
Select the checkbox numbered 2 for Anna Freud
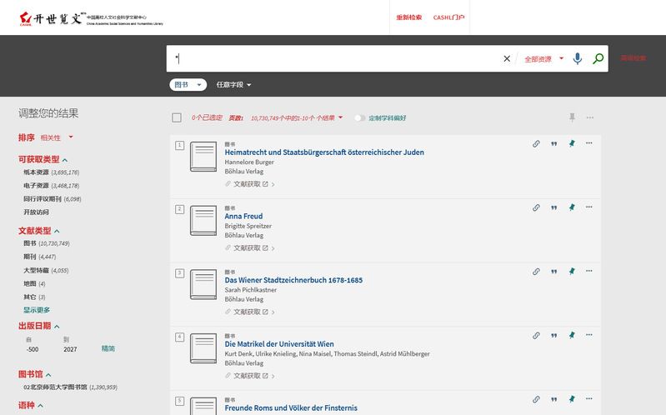[x=179, y=208]
